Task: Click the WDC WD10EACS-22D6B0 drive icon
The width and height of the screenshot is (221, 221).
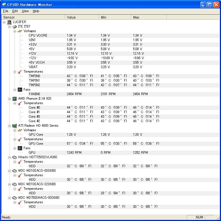Action: [x=15, y=184]
